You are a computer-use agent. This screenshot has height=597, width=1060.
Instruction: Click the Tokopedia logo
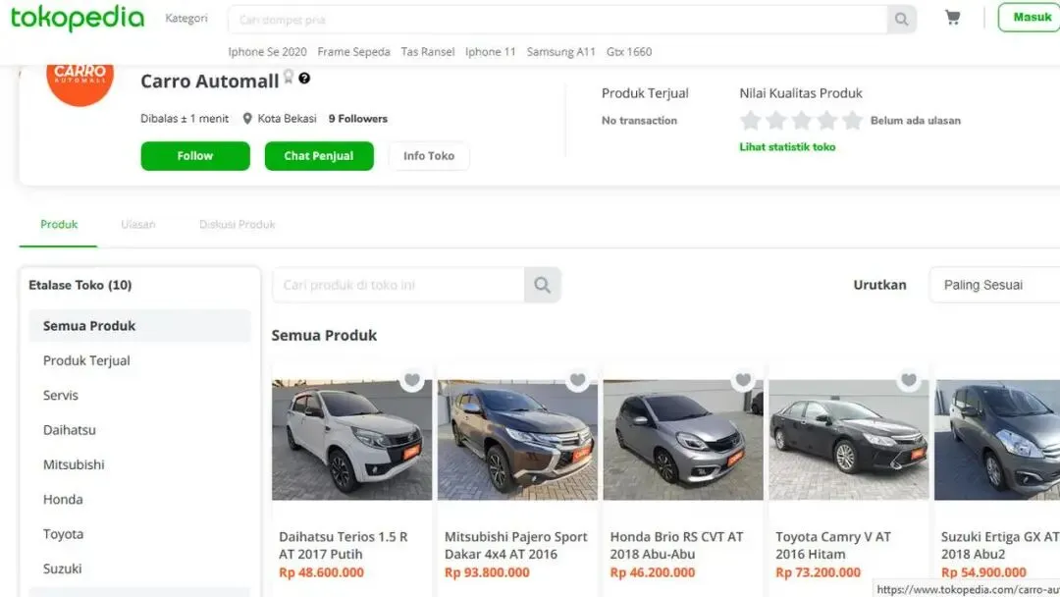pos(77,18)
